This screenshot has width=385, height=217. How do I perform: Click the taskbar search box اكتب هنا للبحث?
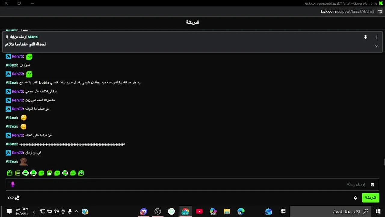[331, 211]
